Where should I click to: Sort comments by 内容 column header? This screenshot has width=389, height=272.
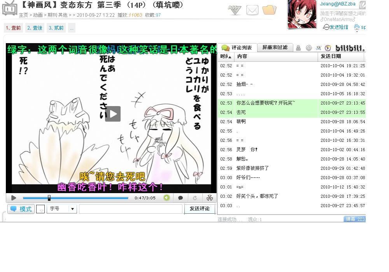coord(276,56)
